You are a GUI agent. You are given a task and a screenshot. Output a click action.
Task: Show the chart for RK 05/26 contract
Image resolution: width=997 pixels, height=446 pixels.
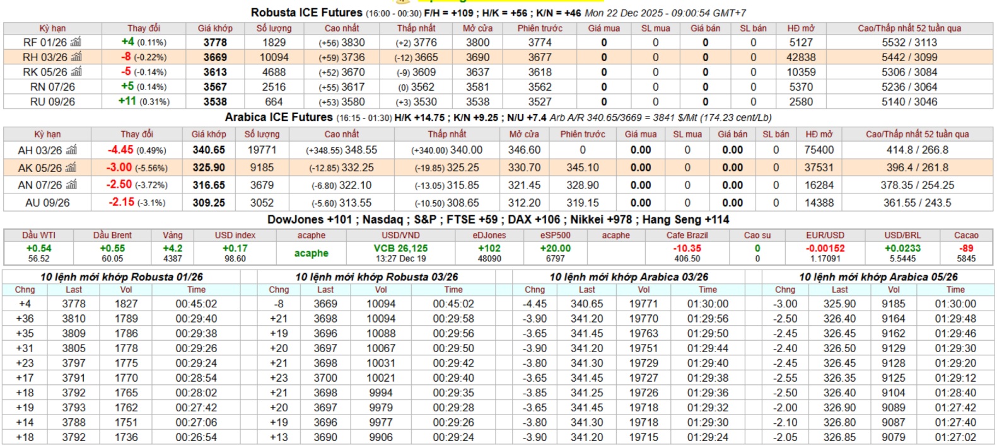tap(76, 72)
